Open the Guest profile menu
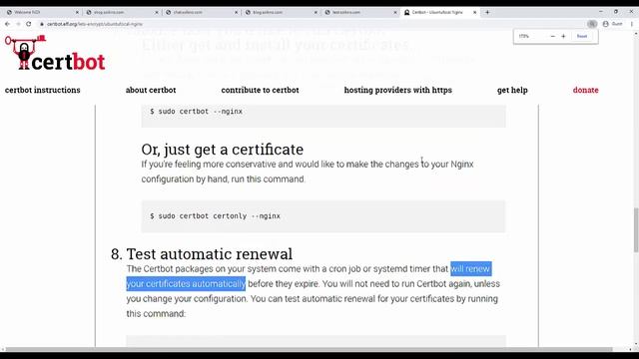The width and height of the screenshot is (639, 359). point(612,24)
